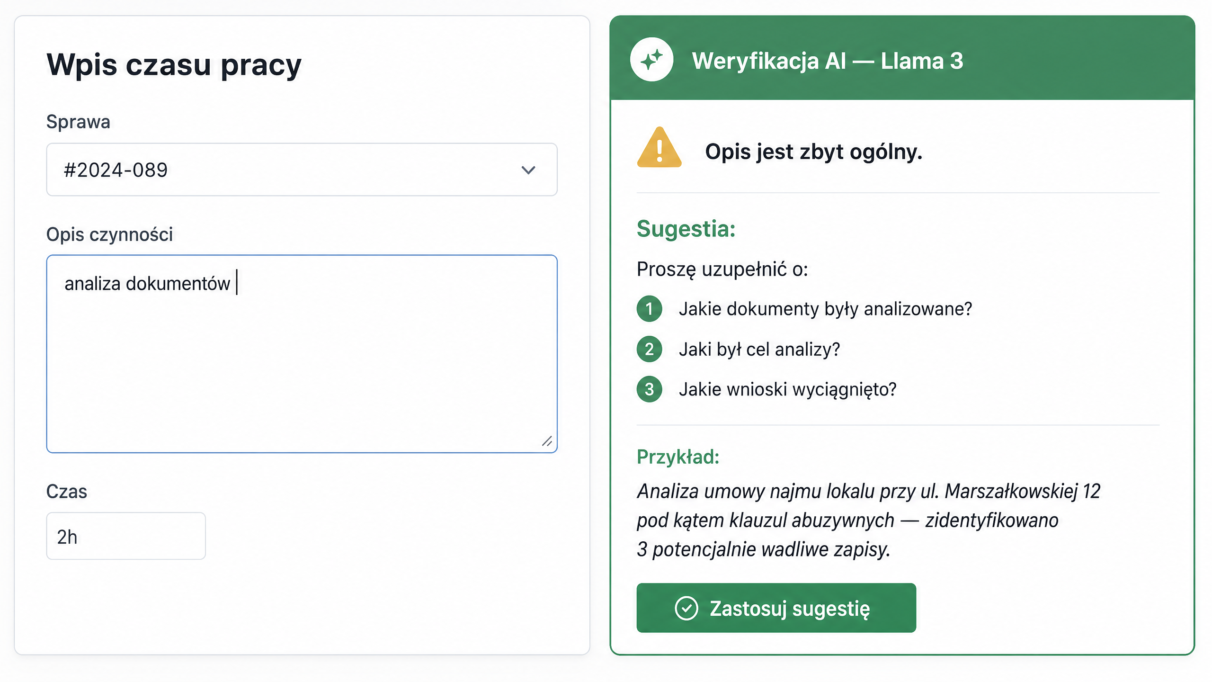The width and height of the screenshot is (1212, 682).
Task: Click the Przykład: section heading
Action: [678, 457]
